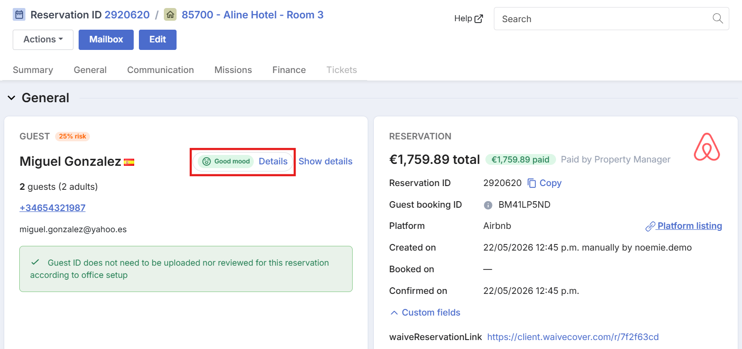742x349 pixels.
Task: Click mood Details link
Action: 273,161
